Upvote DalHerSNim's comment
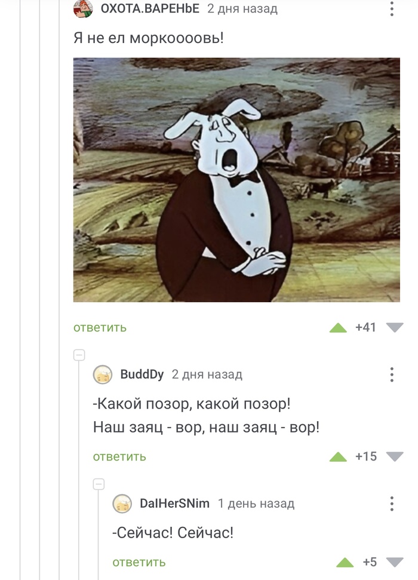Screen dimensions: 418x580 (x=345, y=563)
